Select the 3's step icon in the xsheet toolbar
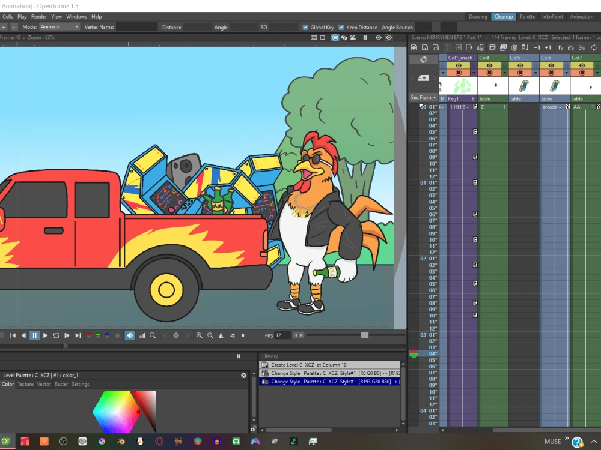Image resolution: width=601 pixels, height=450 pixels. pos(582,47)
